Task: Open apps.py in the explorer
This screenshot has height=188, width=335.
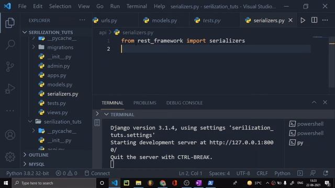Action: click(57, 75)
